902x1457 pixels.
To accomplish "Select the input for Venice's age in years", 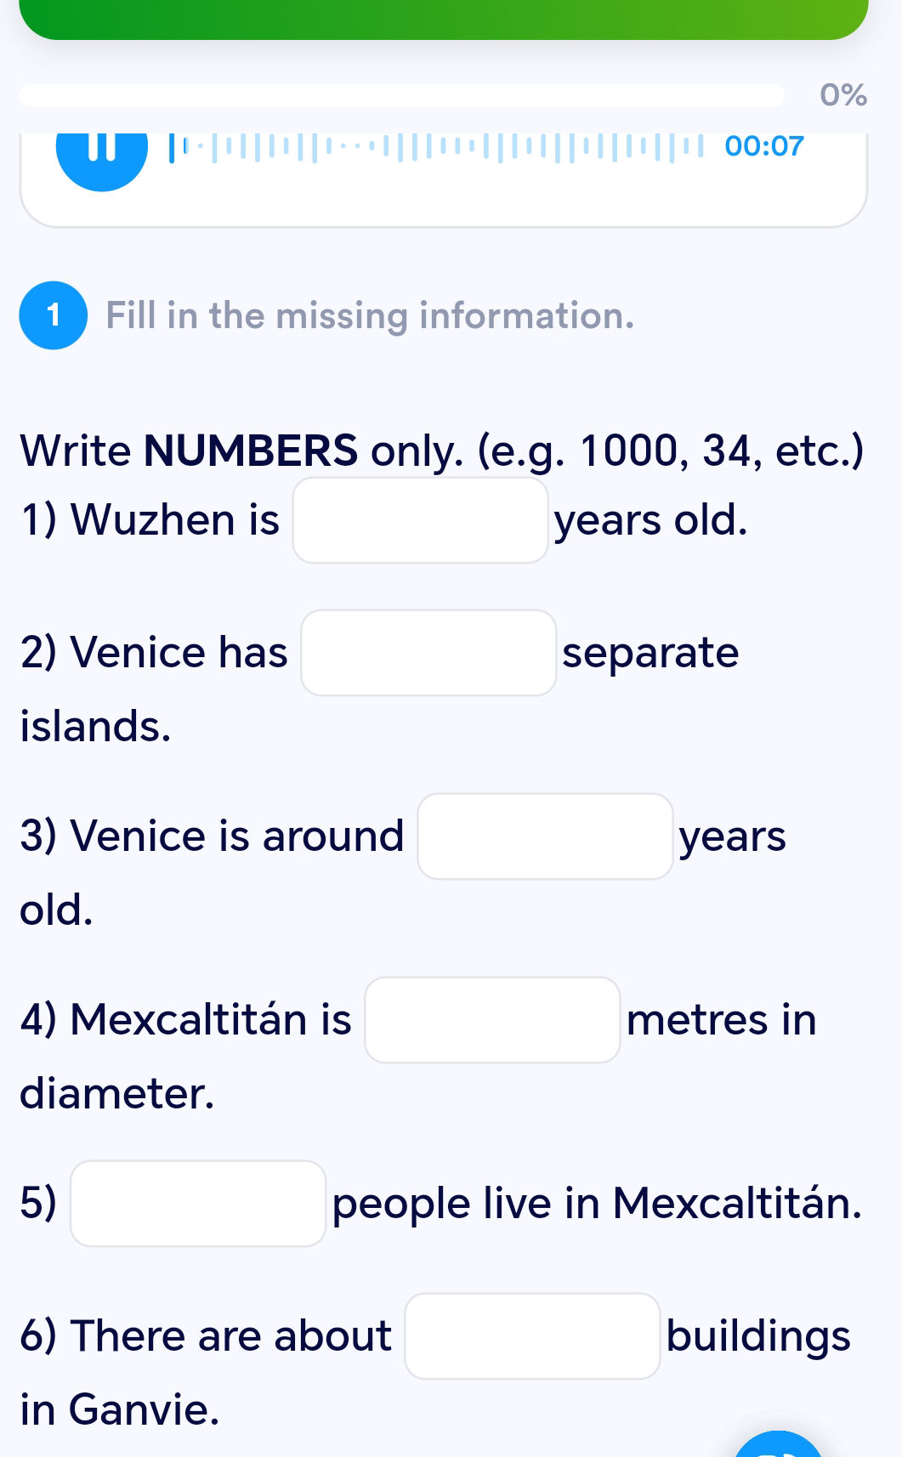I will coord(546,836).
